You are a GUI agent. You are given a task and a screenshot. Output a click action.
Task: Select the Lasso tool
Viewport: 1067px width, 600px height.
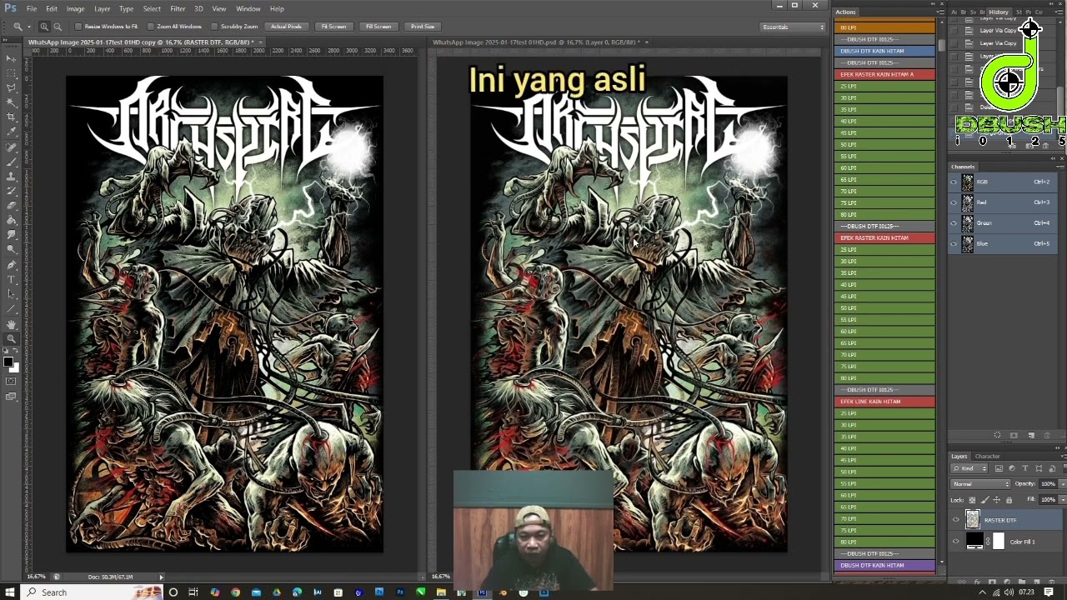pos(11,87)
